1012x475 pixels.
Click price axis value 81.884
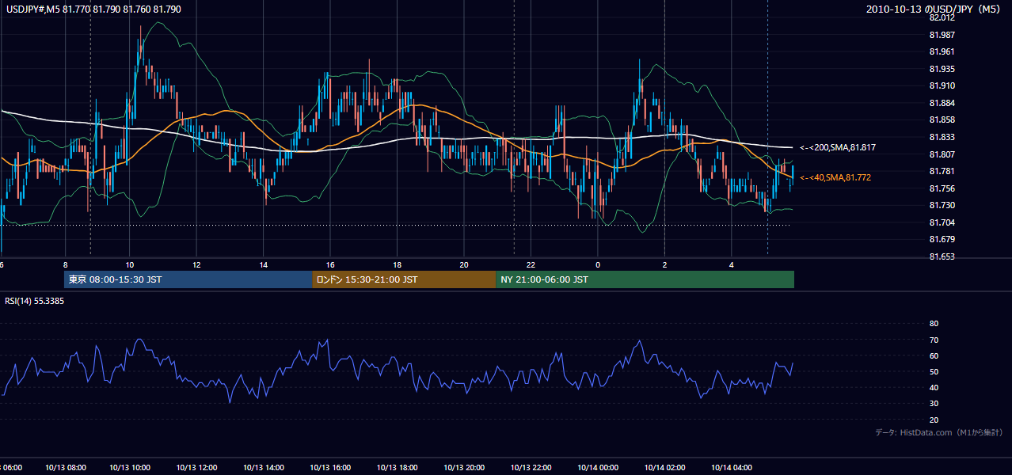[x=941, y=103]
